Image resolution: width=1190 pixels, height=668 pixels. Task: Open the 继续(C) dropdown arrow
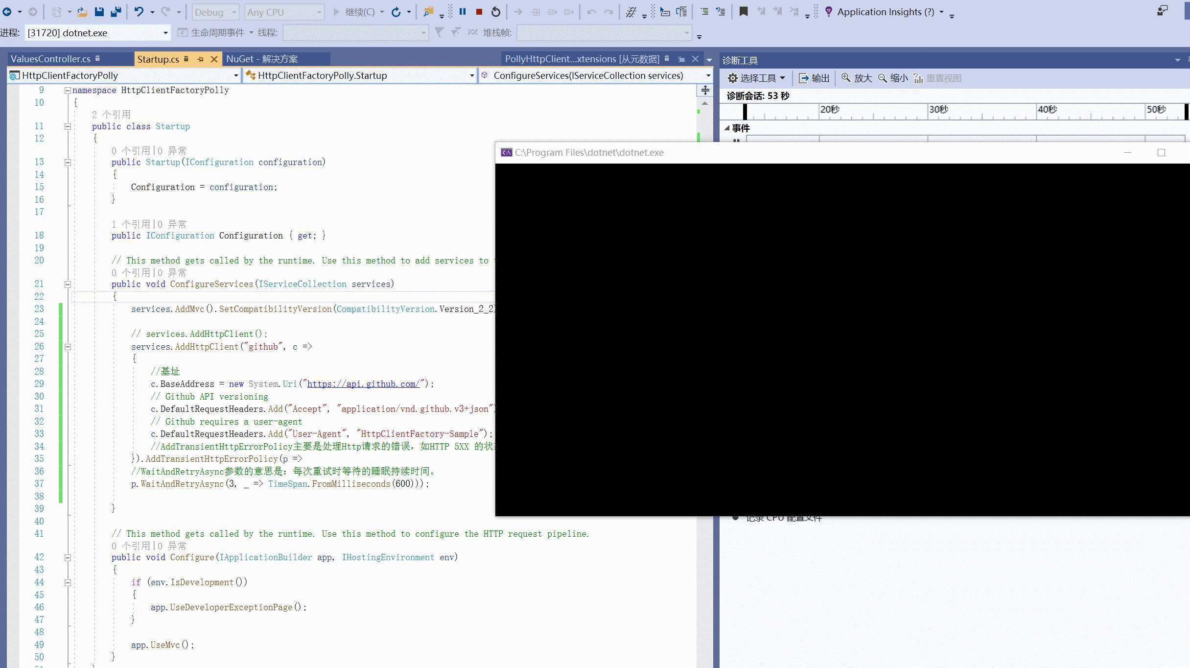pos(382,12)
